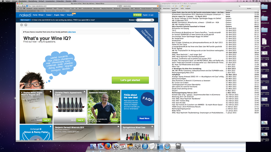271x152 pixels.
Task: Click Weiterleiten forward icon in Mail toolbar
Action: point(166,6)
